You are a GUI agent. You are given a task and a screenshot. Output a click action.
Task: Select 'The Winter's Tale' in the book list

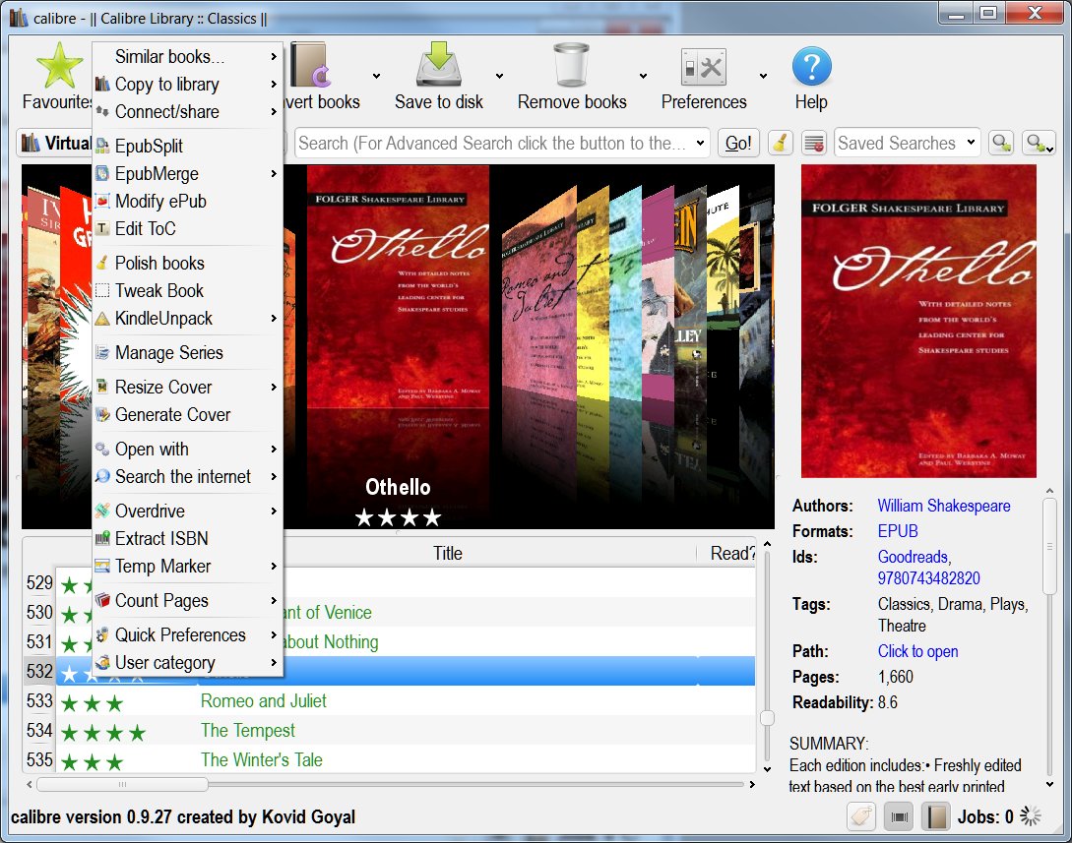pyautogui.click(x=406, y=759)
